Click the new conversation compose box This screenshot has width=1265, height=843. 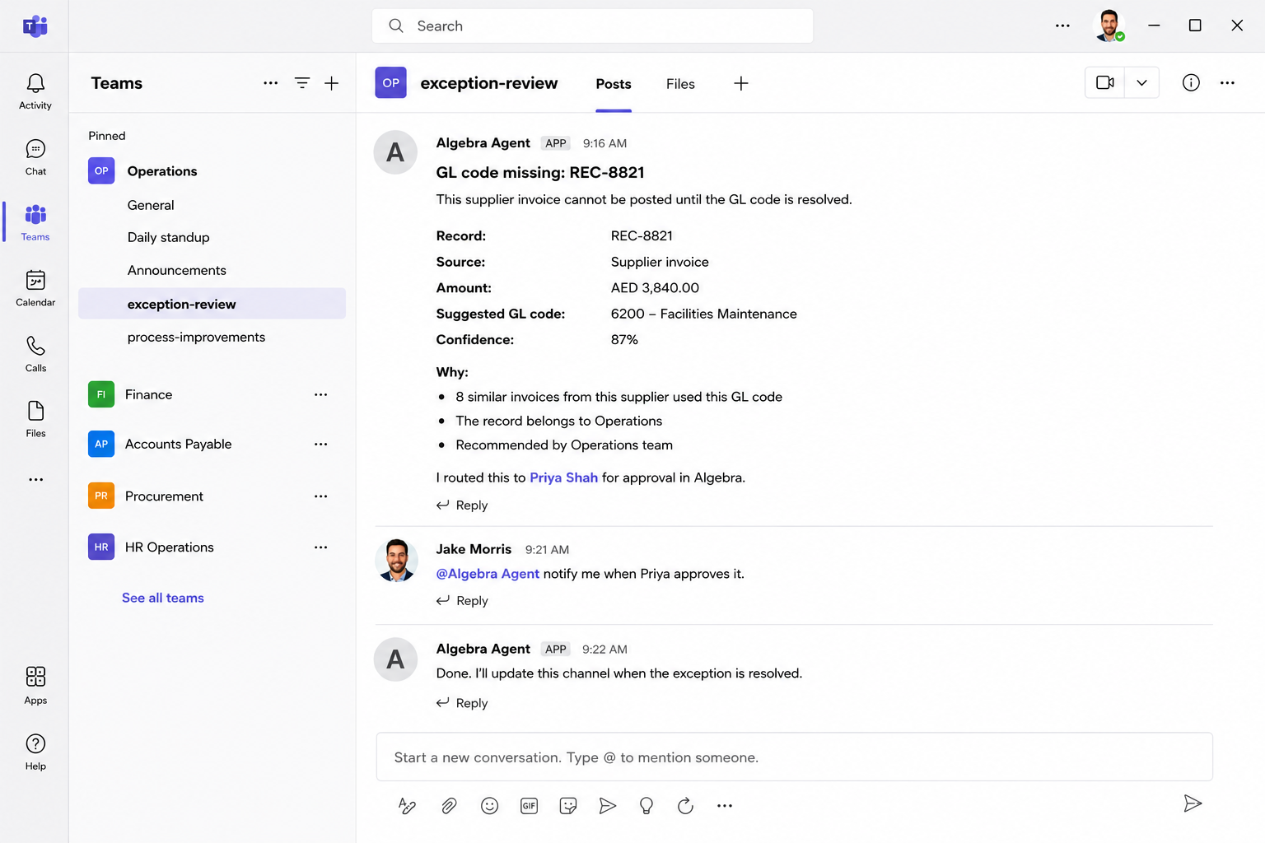click(794, 757)
